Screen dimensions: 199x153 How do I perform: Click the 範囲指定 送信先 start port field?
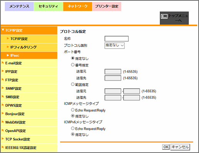click(x=113, y=98)
